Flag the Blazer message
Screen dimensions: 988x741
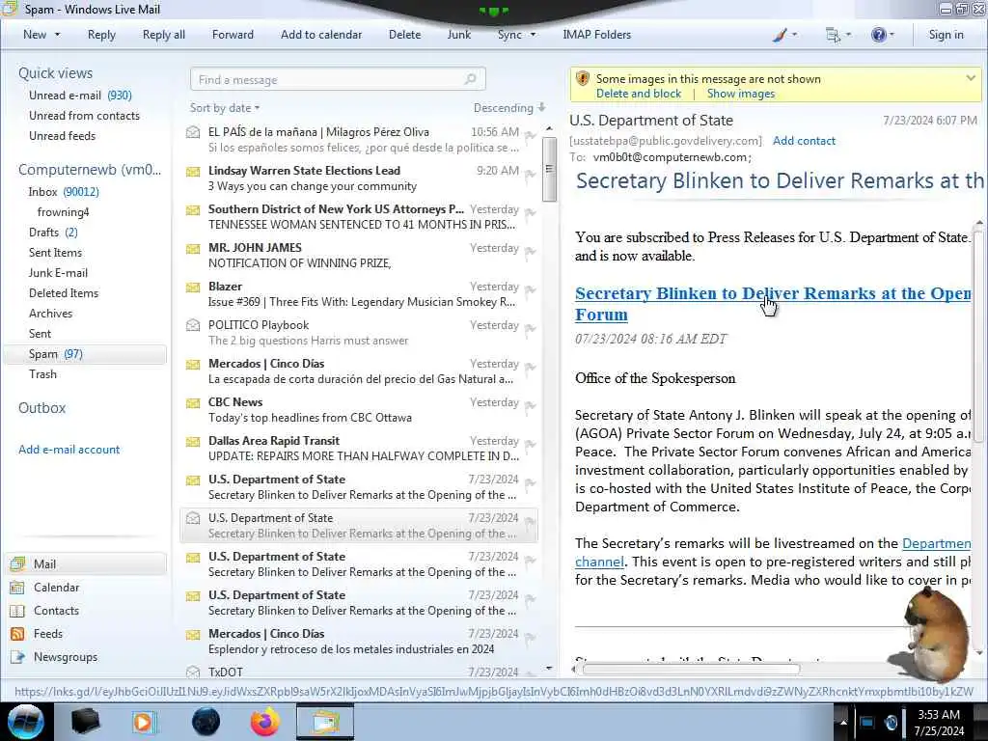[x=531, y=289]
